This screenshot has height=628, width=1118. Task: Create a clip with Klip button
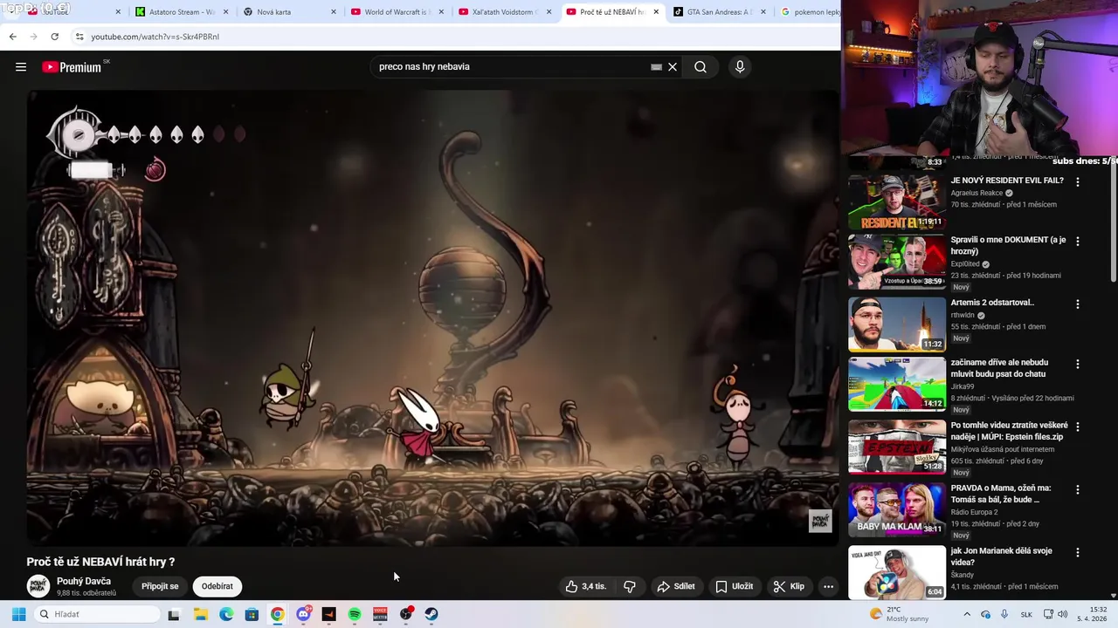tap(789, 586)
